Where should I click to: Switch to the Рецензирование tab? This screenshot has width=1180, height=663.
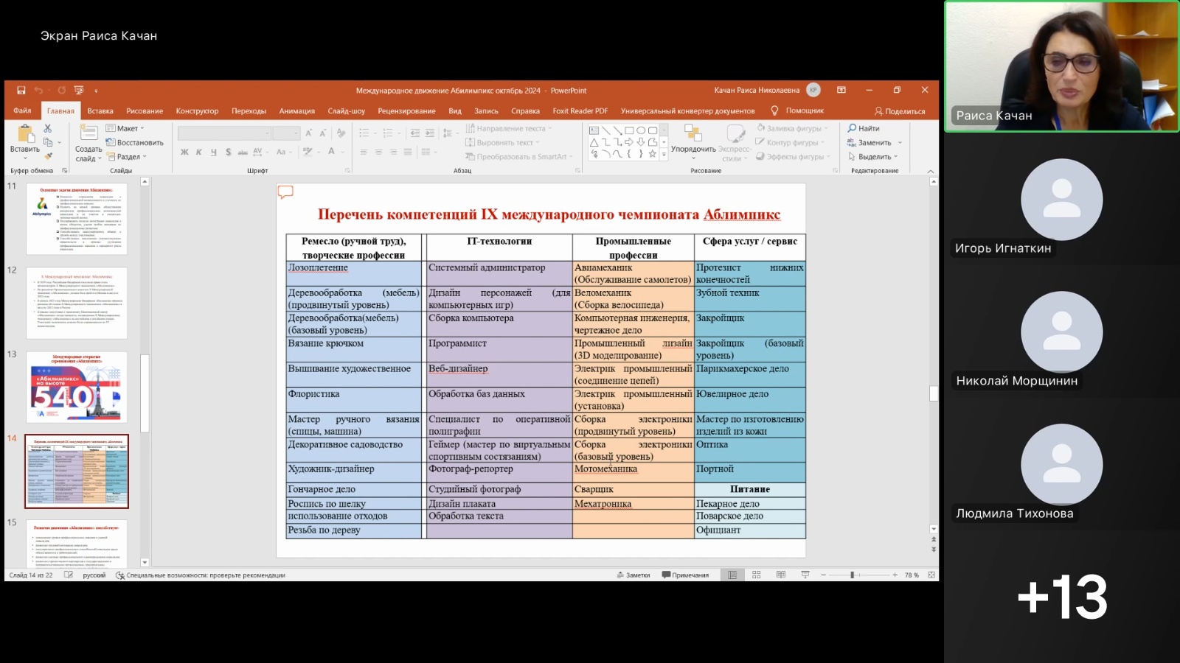click(406, 111)
